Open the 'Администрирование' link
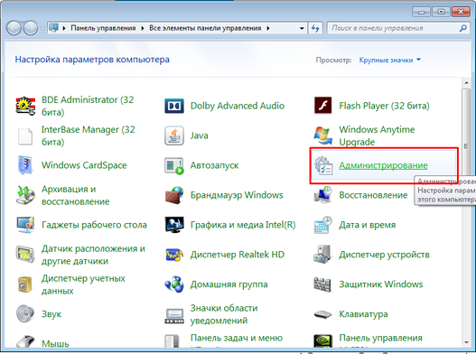476x354 pixels. (x=383, y=165)
